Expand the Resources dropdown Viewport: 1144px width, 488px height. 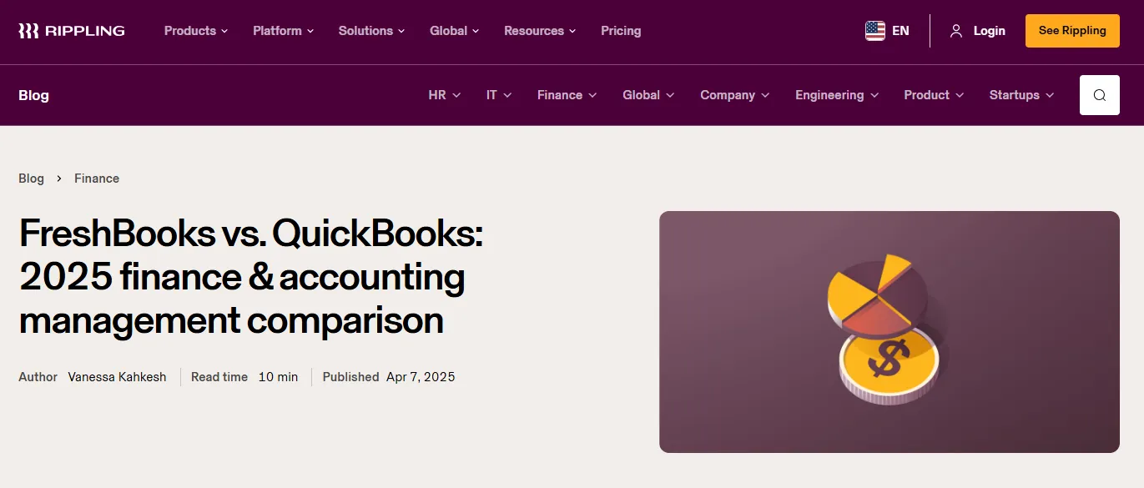540,31
